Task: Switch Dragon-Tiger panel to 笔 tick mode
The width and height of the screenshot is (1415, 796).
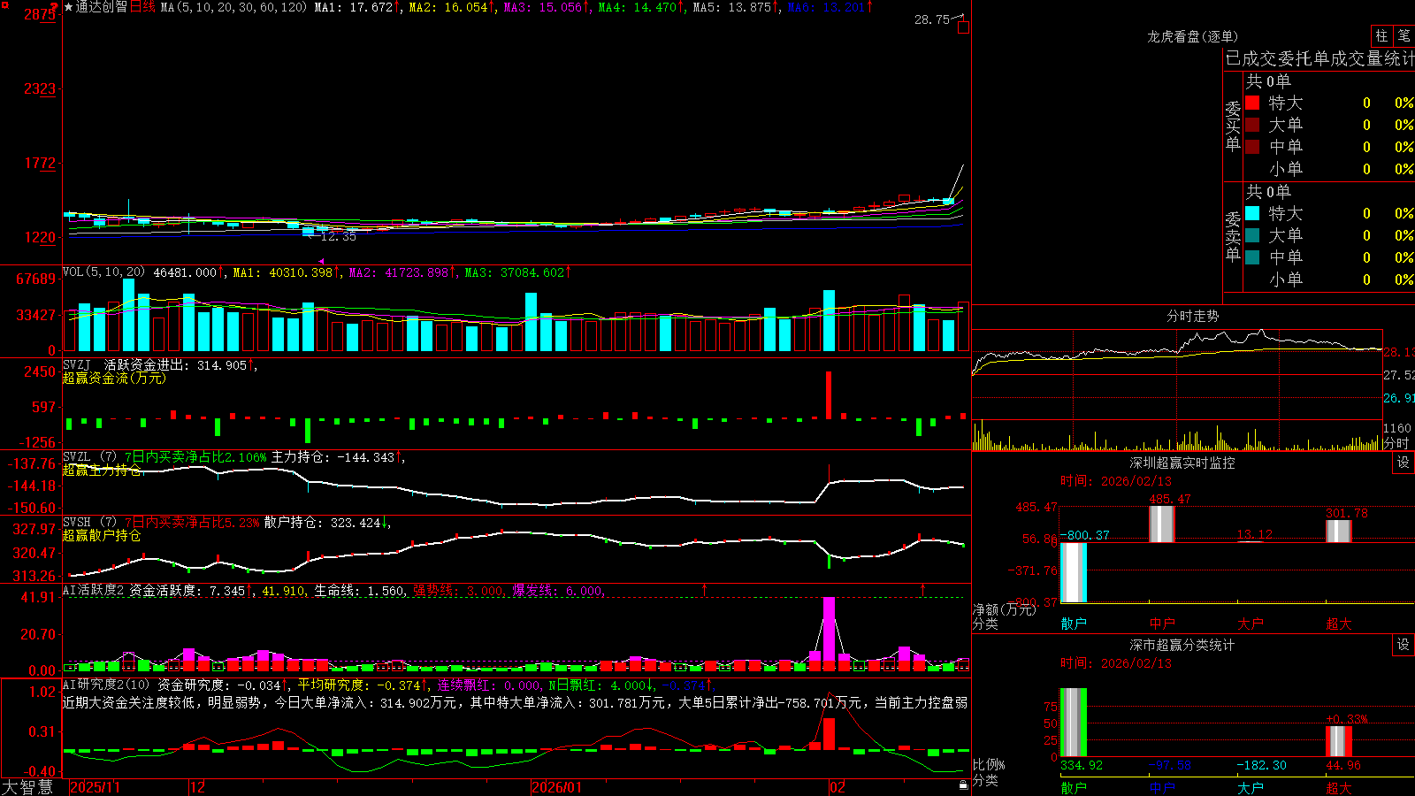Action: pyautogui.click(x=1404, y=36)
